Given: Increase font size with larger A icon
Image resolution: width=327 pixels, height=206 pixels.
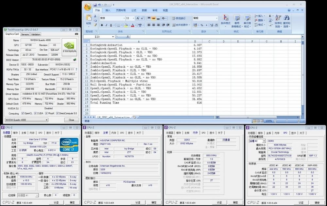Looking at the screenshot, I should pos(138,18).
